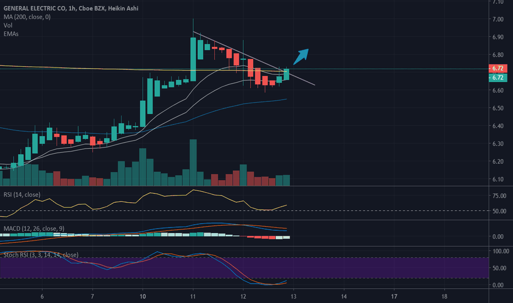The image size is (513, 303).
Task: Click the 6.80 price axis label
Action: coord(498,55)
